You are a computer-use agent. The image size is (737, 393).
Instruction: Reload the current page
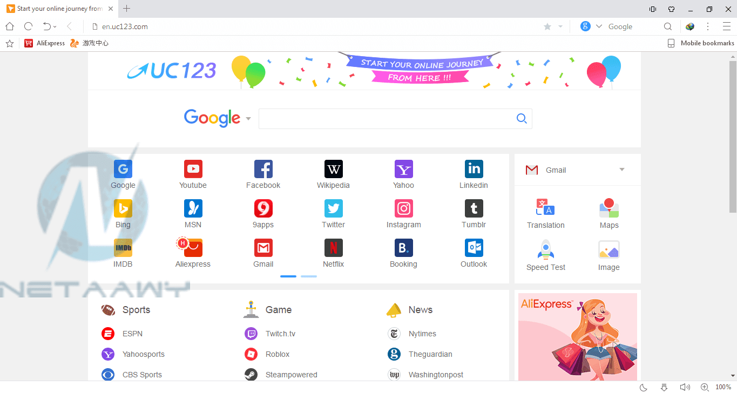(x=28, y=26)
